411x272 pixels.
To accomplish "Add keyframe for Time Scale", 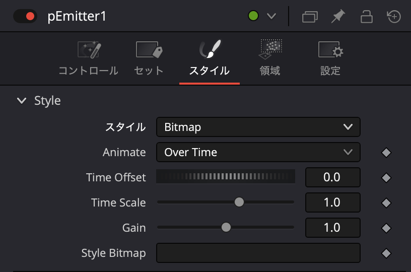I will point(386,203).
